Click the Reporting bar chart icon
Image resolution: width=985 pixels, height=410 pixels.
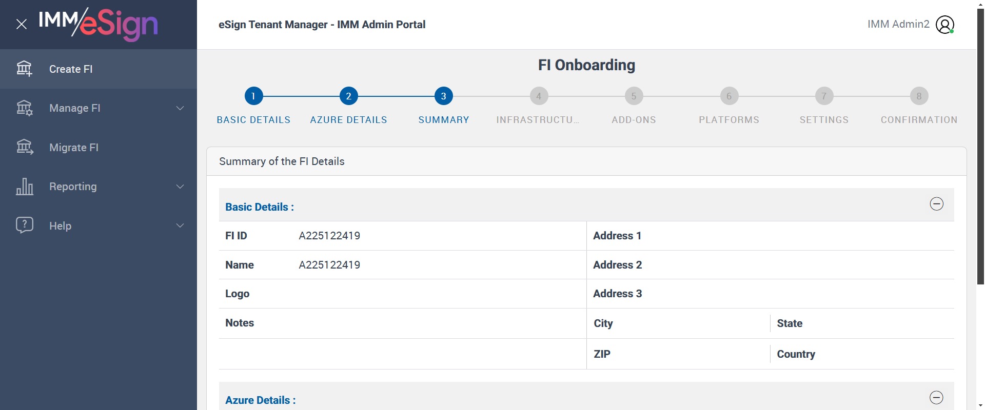24,187
